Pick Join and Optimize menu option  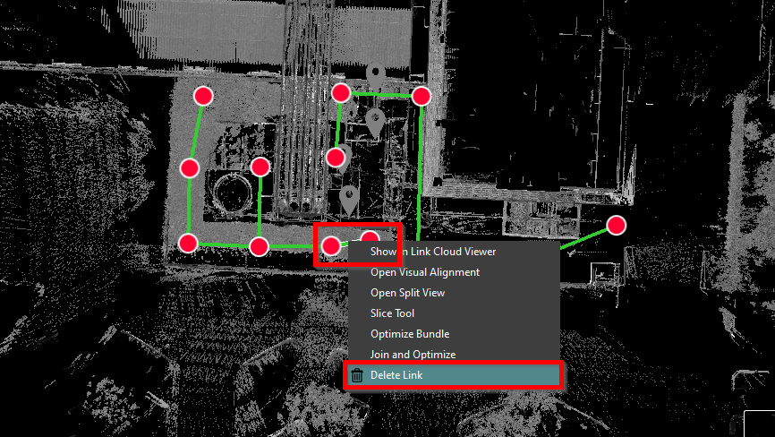click(413, 355)
